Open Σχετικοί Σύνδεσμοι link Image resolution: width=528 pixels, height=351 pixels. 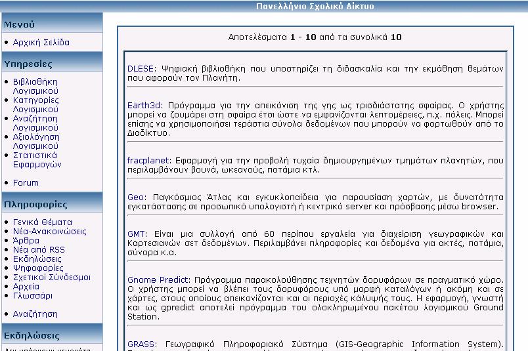click(51, 278)
